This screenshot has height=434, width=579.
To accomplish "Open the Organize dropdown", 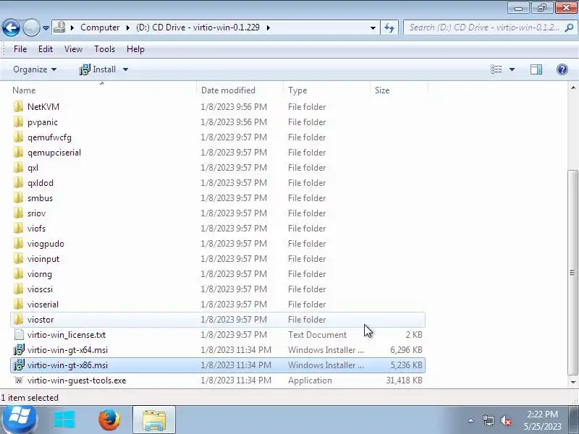I will 35,69.
